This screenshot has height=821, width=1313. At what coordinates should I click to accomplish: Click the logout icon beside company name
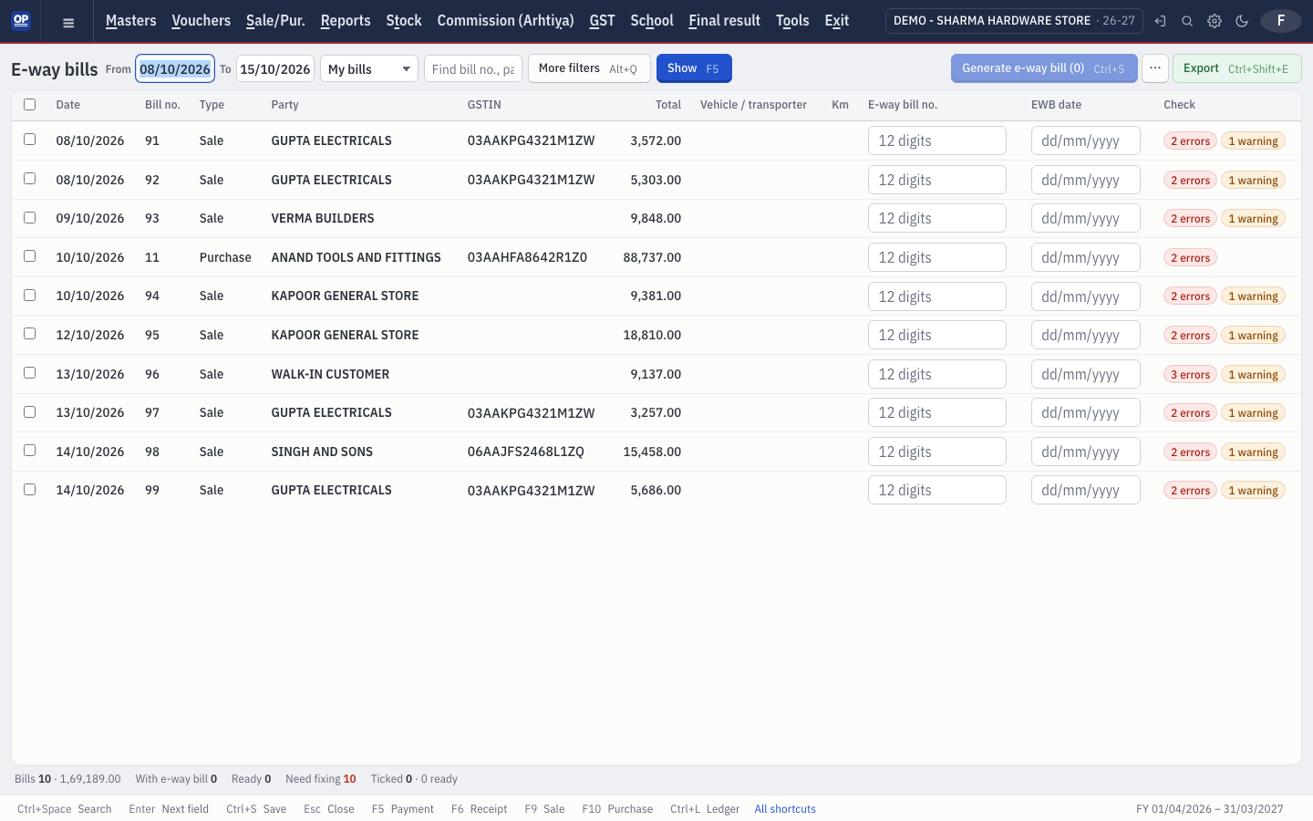click(1160, 21)
